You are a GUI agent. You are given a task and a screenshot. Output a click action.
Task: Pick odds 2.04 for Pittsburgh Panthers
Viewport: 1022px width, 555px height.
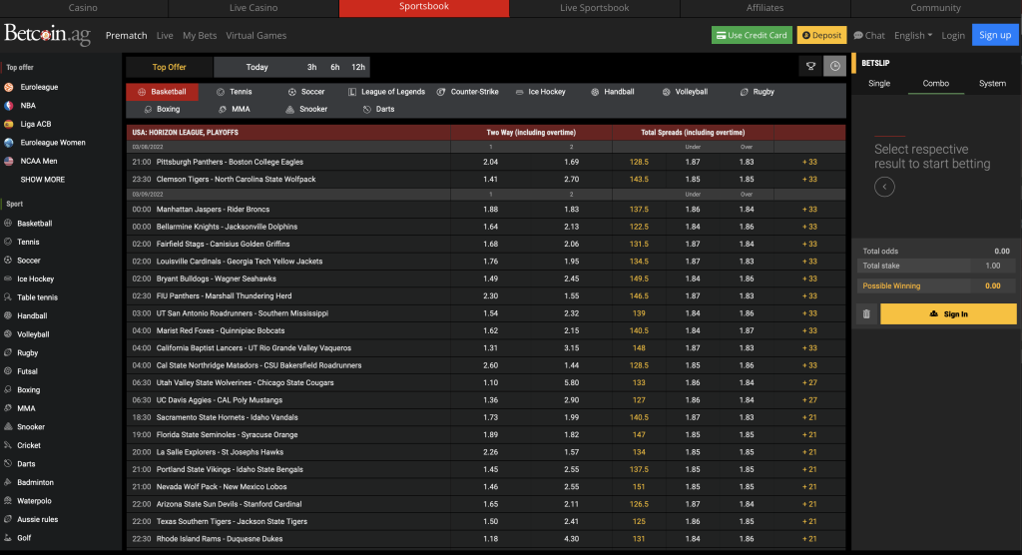[x=491, y=163]
